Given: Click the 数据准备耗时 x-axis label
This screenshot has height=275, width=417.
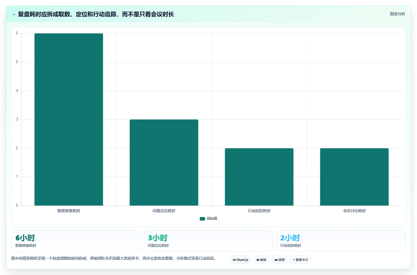Looking at the screenshot, I should point(69,211).
